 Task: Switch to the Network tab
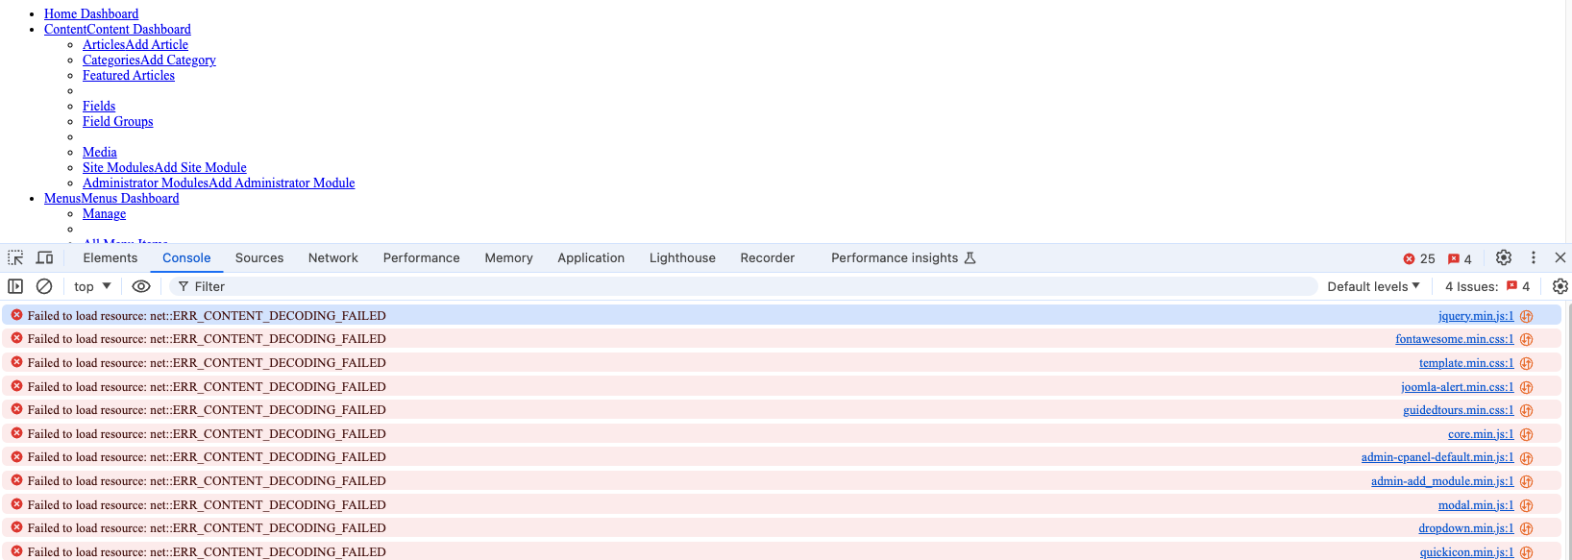(333, 257)
